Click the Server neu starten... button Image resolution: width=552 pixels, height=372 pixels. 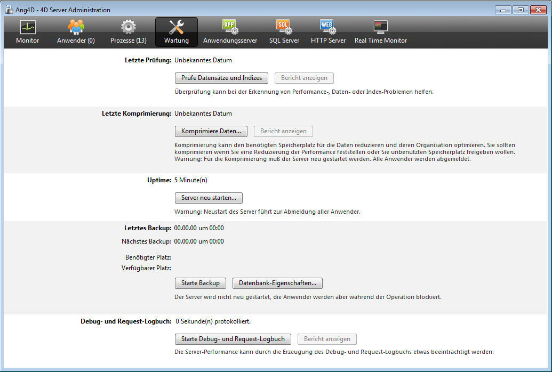[209, 198]
